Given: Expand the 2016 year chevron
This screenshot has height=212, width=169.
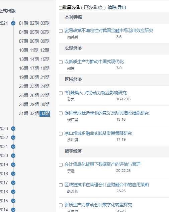Looking at the screenshot, I should point(13,192).
